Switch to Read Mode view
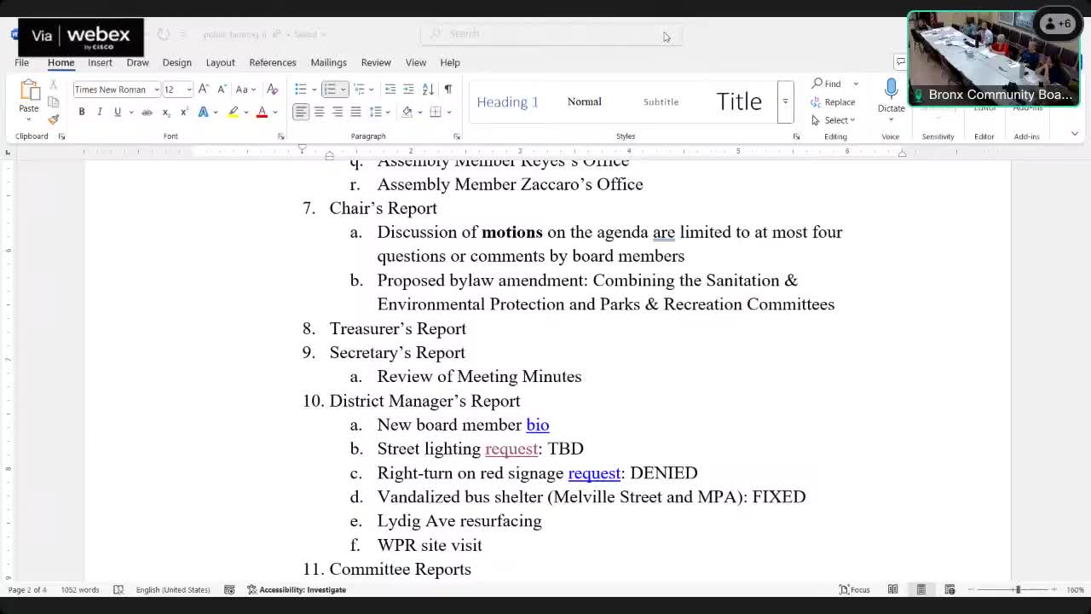The height and width of the screenshot is (614, 1091). coord(892,589)
